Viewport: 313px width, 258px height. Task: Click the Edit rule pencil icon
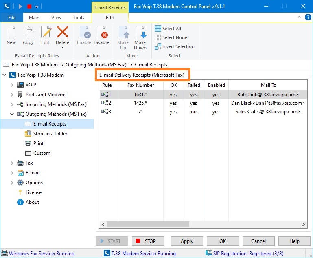[46, 32]
